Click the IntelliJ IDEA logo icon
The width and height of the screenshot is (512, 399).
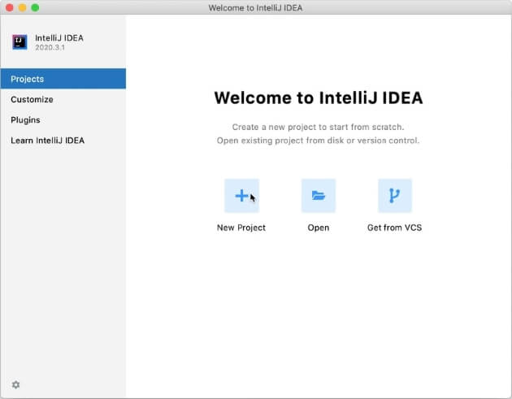pyautogui.click(x=20, y=42)
